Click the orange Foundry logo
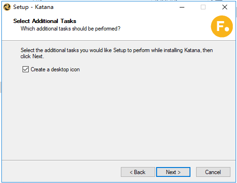 tap(221, 26)
